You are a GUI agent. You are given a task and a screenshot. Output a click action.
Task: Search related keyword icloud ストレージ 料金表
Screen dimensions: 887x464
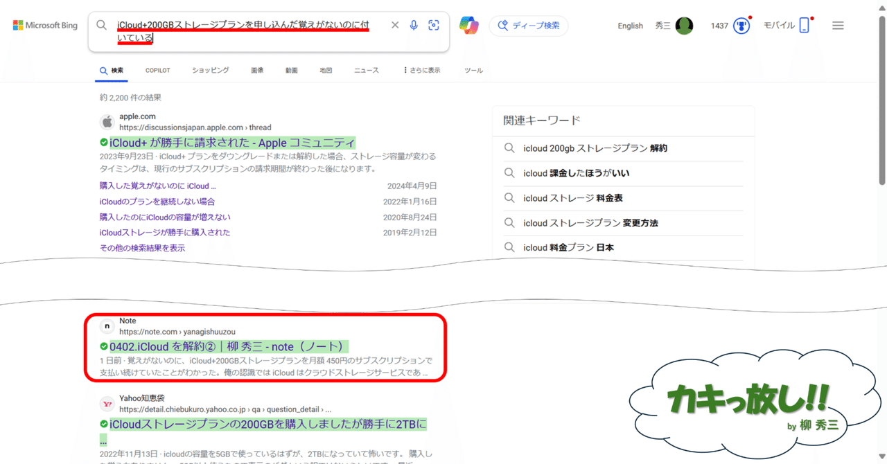point(573,198)
